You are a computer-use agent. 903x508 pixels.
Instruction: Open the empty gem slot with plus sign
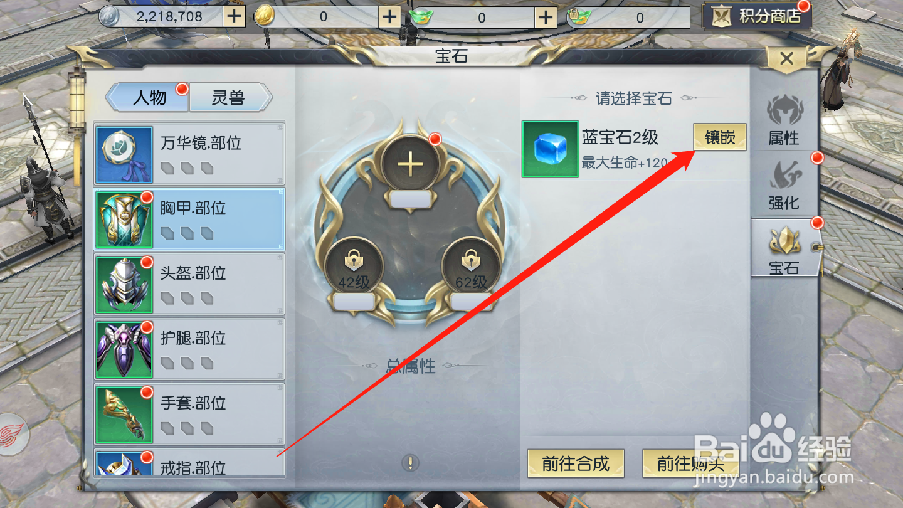point(410,164)
